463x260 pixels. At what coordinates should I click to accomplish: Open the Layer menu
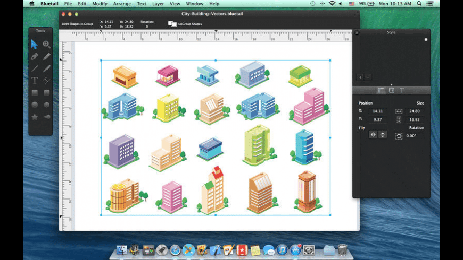pyautogui.click(x=158, y=4)
